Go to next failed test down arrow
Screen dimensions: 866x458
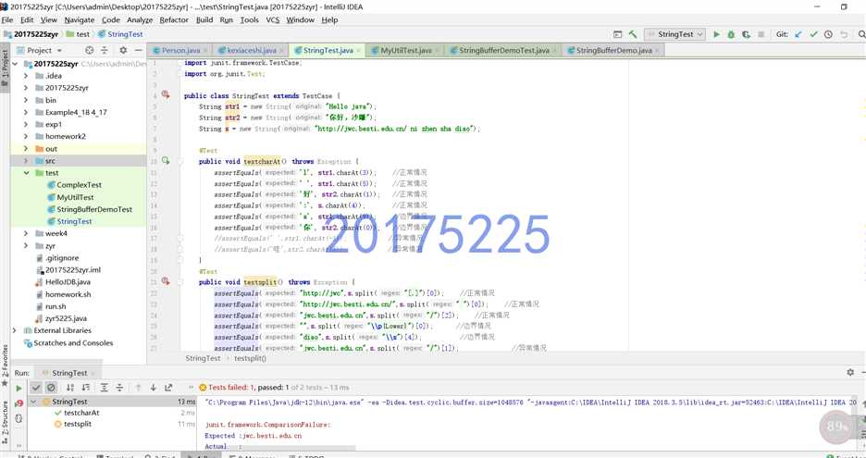click(153, 388)
